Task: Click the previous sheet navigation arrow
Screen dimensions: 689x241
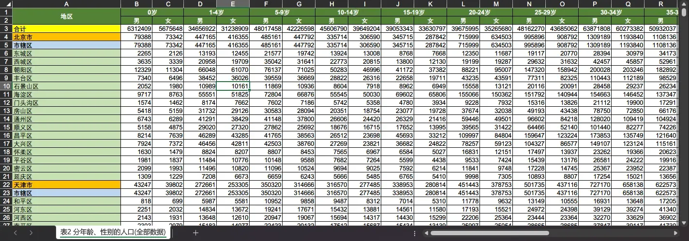Action: (x=15, y=233)
